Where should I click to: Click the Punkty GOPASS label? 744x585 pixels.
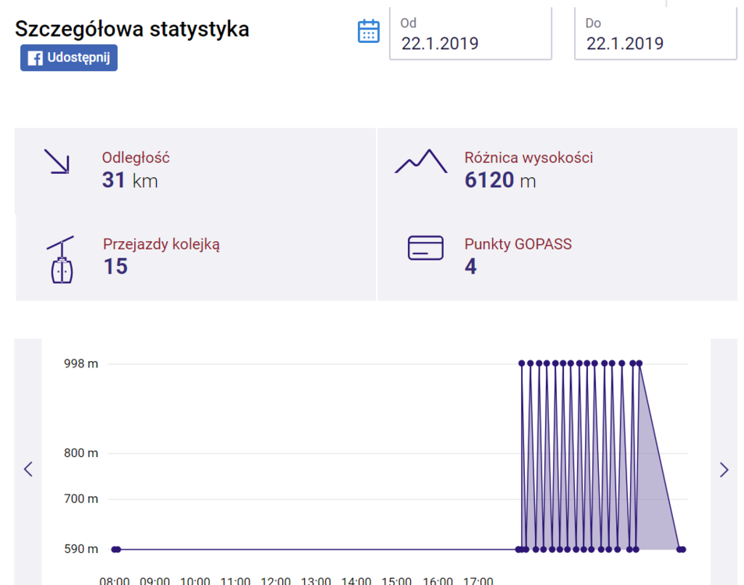pyautogui.click(x=518, y=244)
